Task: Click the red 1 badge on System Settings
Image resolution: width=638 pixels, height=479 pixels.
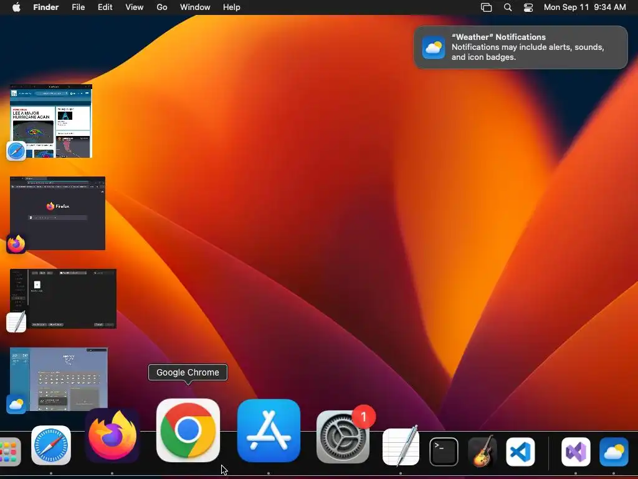Action: [363, 416]
